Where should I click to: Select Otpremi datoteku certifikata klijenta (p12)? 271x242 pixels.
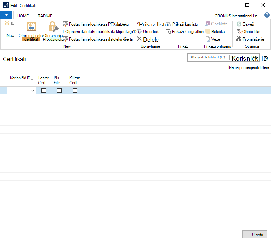pos(100,32)
